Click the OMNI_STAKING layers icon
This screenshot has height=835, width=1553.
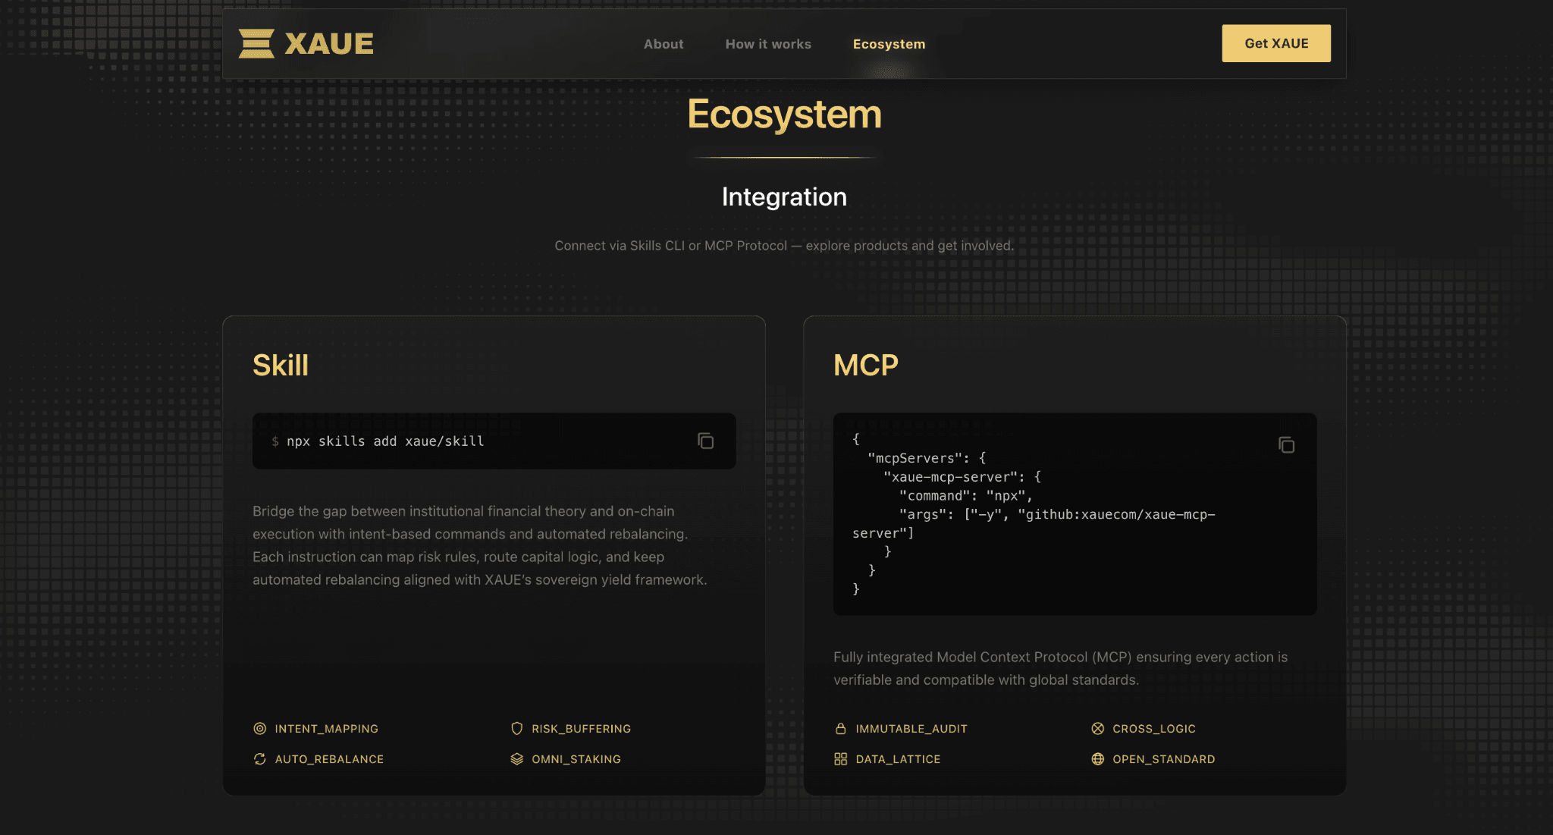[516, 758]
